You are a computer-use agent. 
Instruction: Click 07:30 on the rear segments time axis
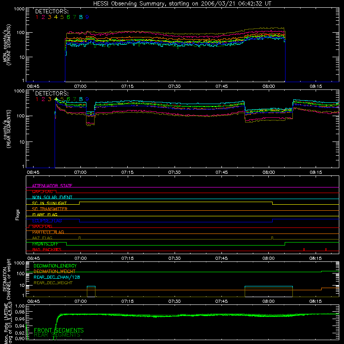point(175,172)
